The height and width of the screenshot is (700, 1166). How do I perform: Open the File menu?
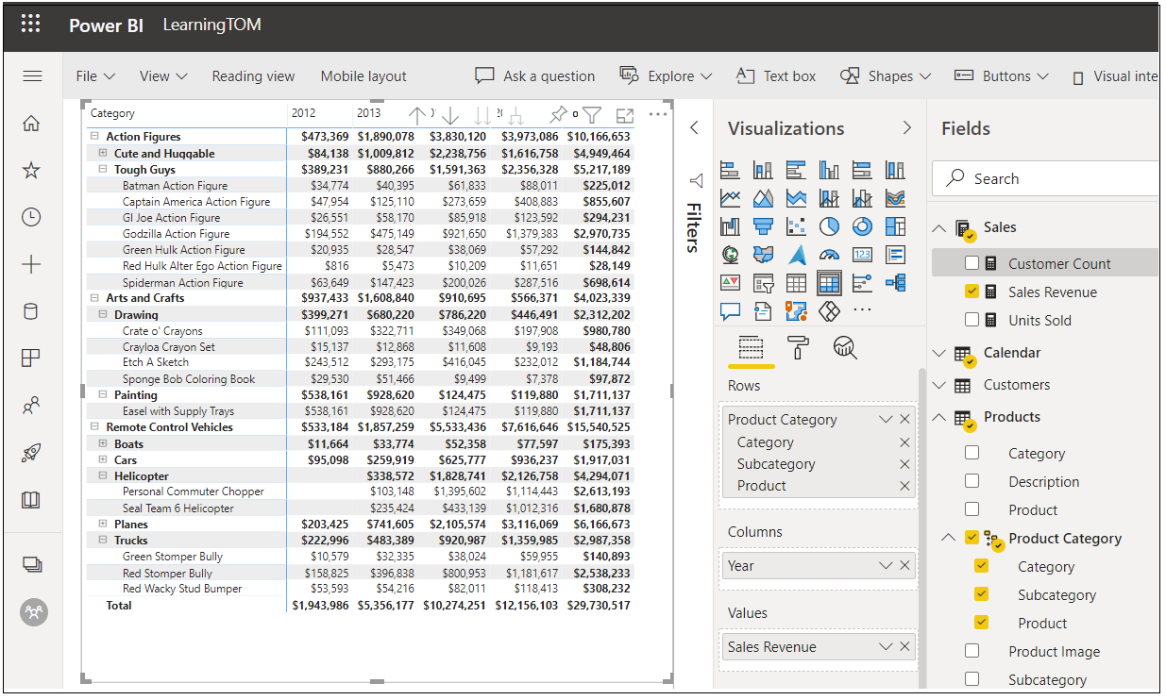tap(94, 75)
